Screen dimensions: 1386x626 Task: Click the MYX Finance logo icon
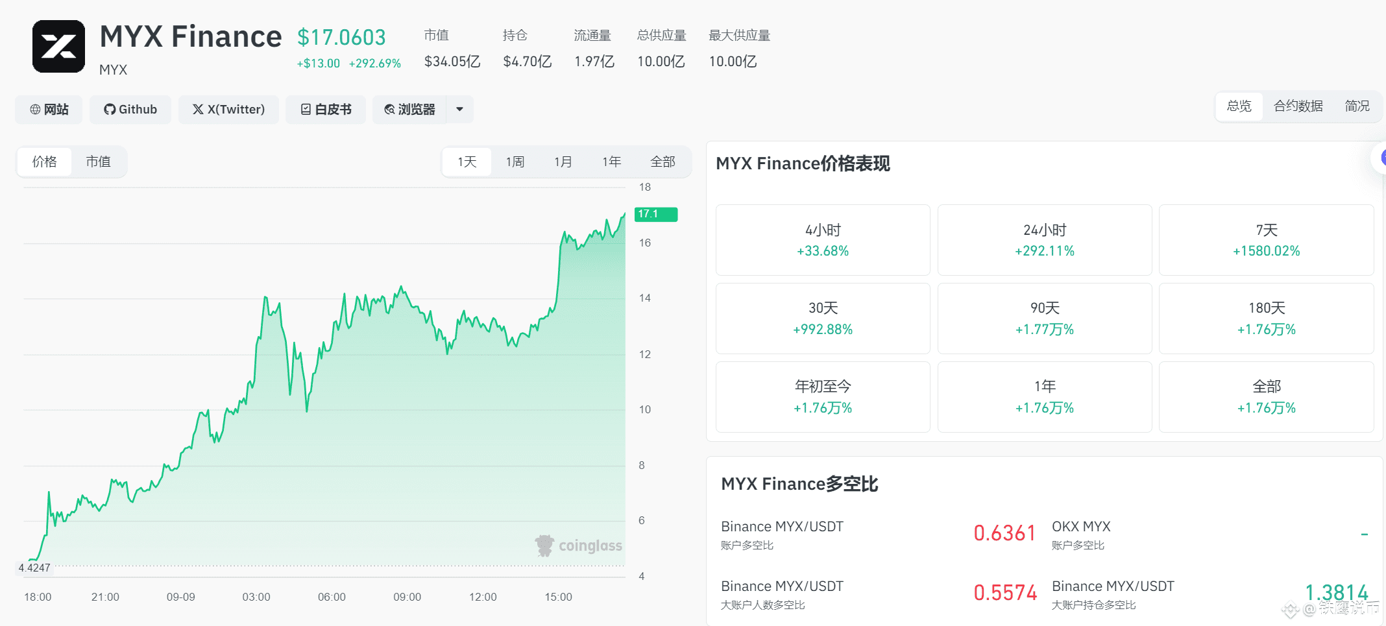pos(58,46)
